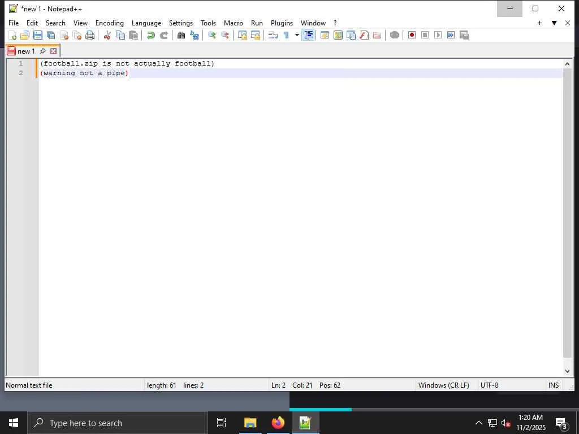Close the current document via the Close icon
Viewport: 579px width, 434px height.
click(x=64, y=35)
